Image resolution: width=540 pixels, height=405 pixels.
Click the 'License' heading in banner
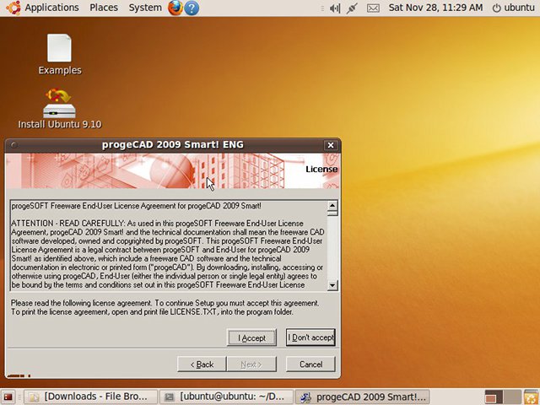click(321, 169)
